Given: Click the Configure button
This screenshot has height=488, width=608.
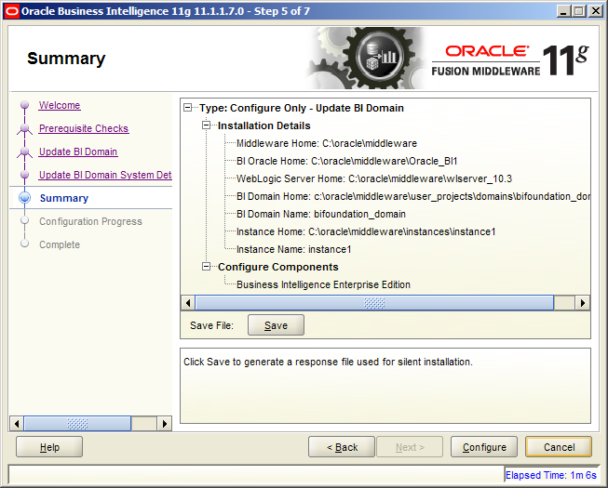Looking at the screenshot, I should [484, 447].
